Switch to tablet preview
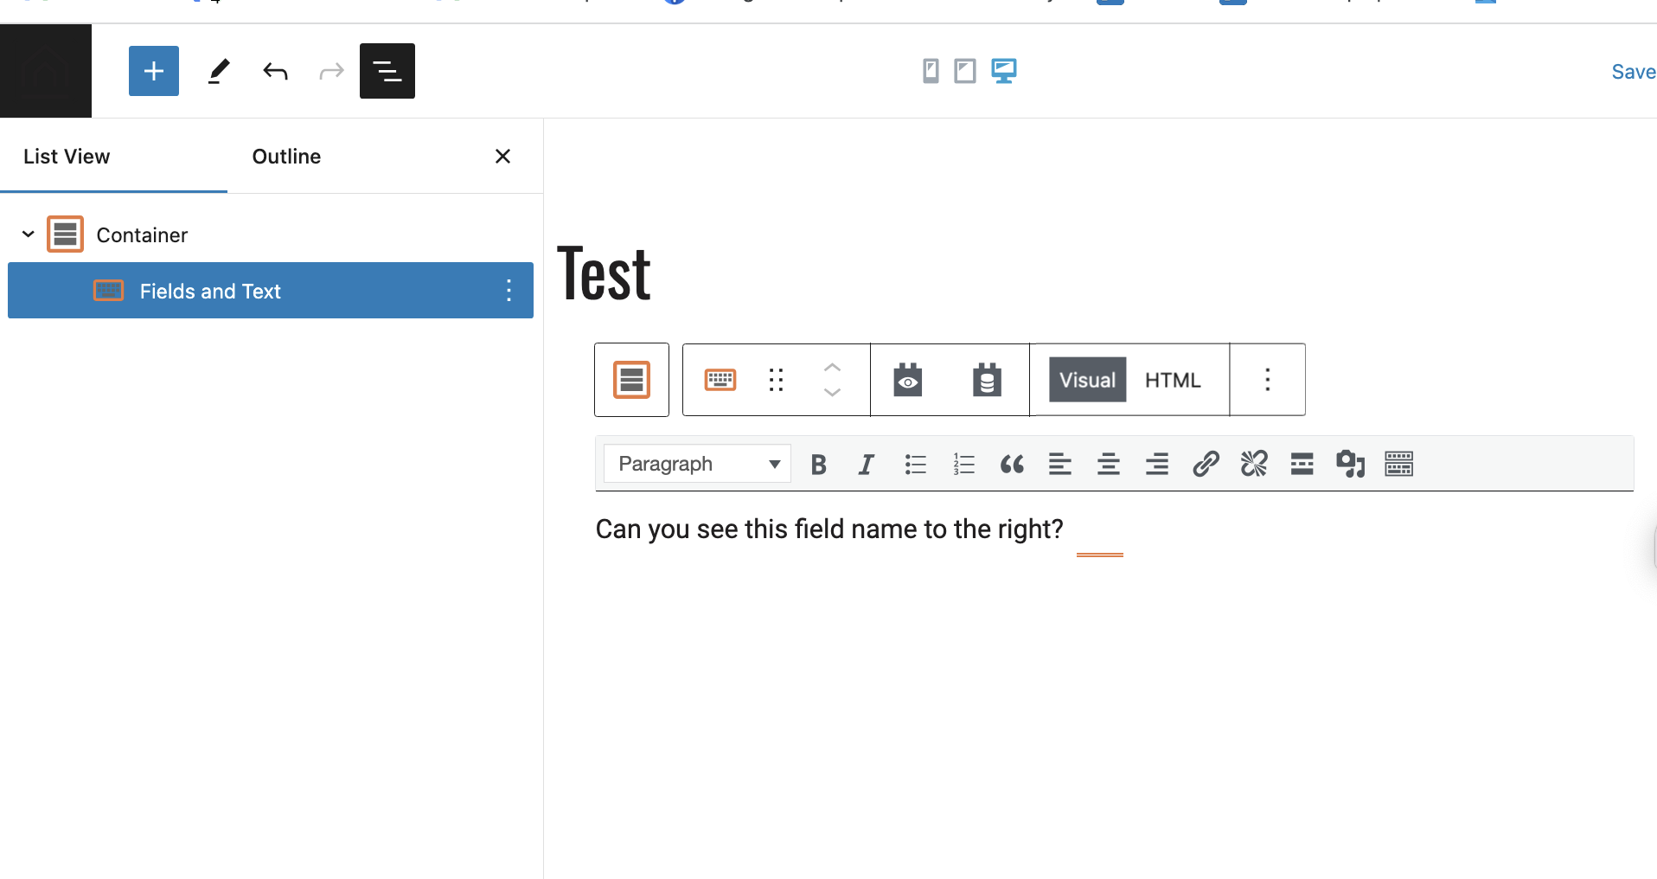Viewport: 1657px width, 879px height. click(x=965, y=71)
